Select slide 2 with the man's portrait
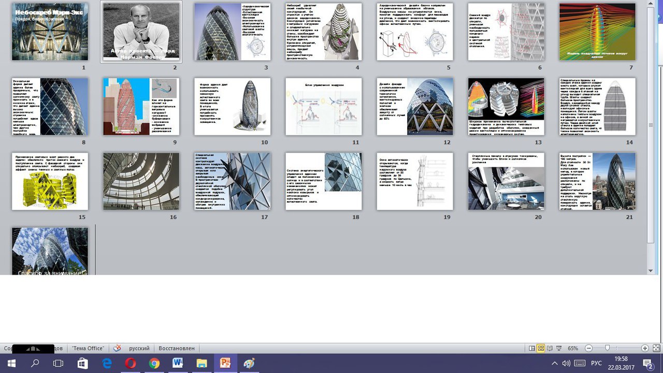Viewport: 663px width, 373px height. tap(141, 32)
